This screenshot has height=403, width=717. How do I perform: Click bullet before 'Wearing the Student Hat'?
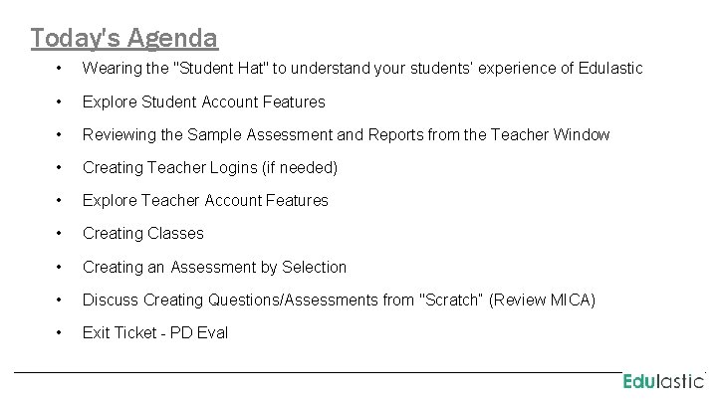(x=61, y=69)
